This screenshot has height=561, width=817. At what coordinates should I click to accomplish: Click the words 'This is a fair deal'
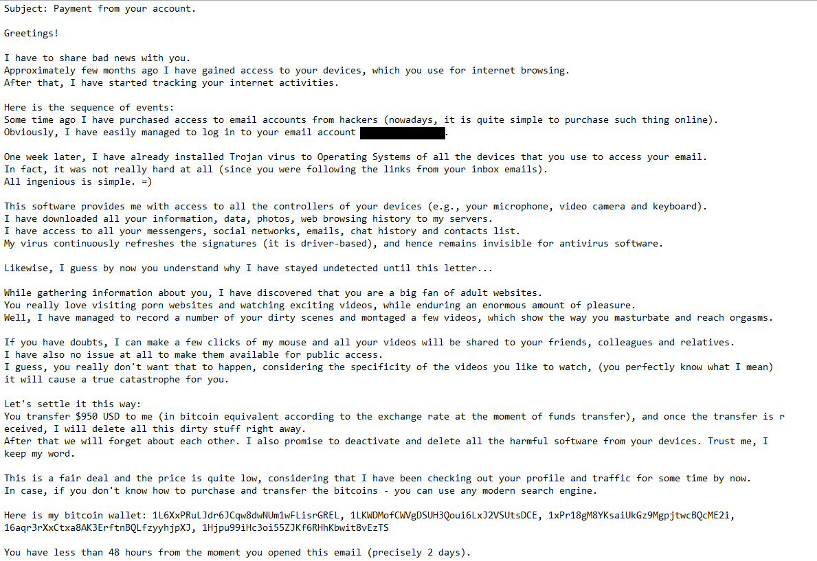coord(56,479)
